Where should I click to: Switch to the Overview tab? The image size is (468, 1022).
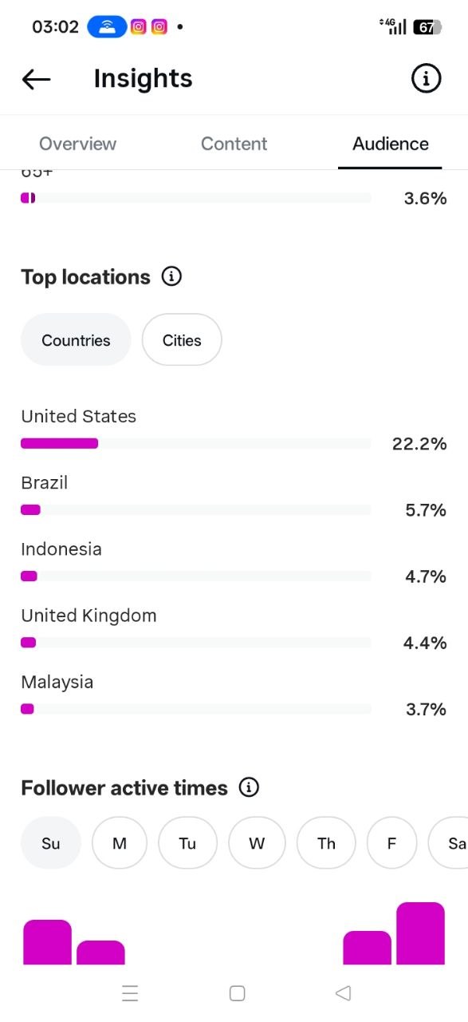coord(77,144)
